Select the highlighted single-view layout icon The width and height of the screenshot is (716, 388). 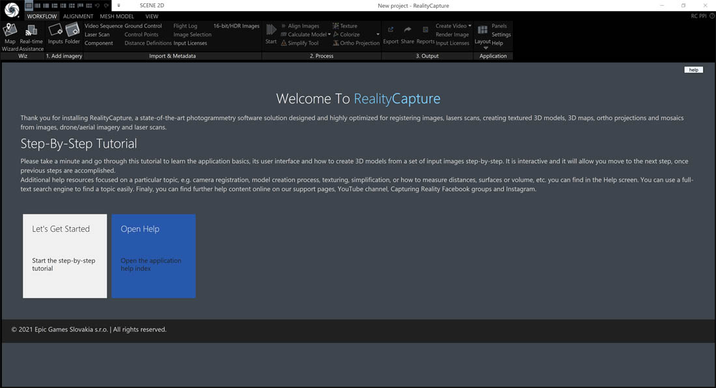point(29,5)
